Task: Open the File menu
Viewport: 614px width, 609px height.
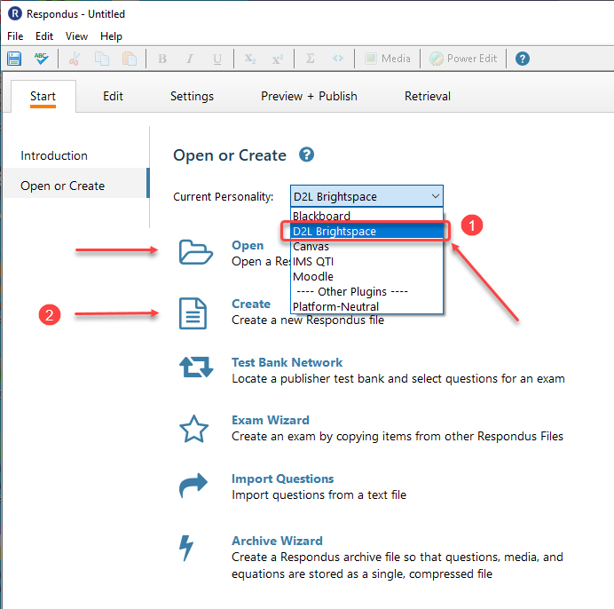Action: point(15,36)
